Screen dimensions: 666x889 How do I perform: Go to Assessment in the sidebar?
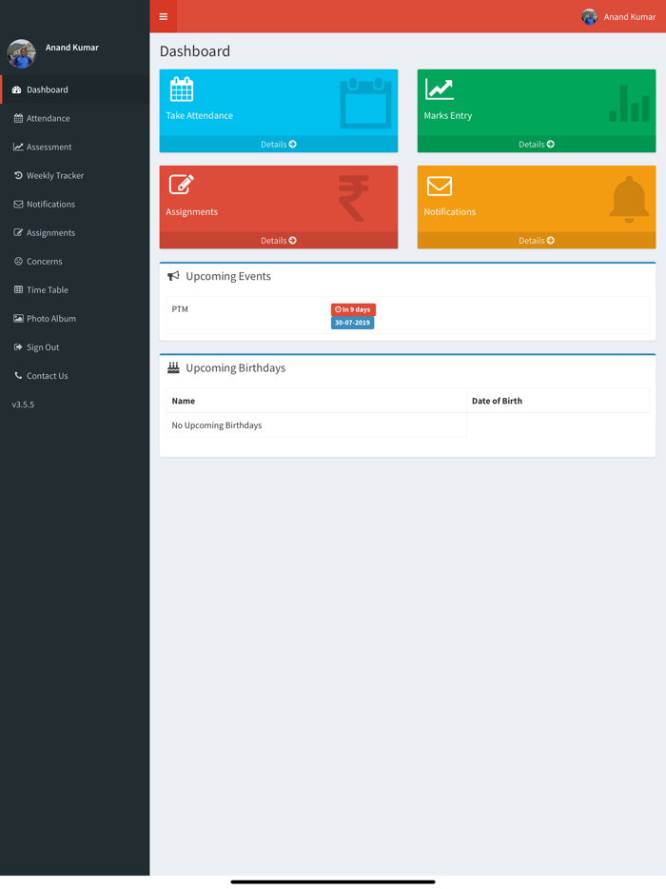(75, 147)
